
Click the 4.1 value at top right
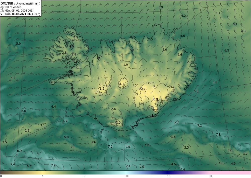235,24
